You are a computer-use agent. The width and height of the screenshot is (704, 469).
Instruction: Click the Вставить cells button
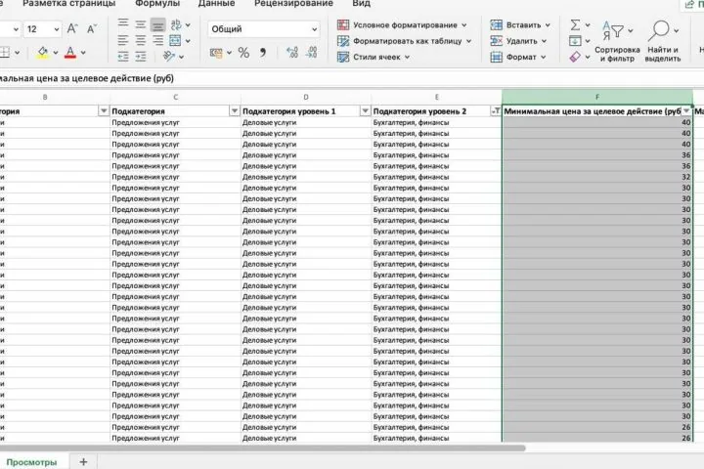click(520, 25)
